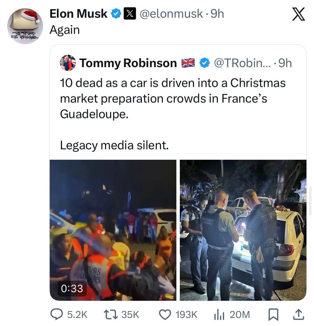Open Elon Musk's profile picture
Screen dimensions: 314x326
click(25, 26)
